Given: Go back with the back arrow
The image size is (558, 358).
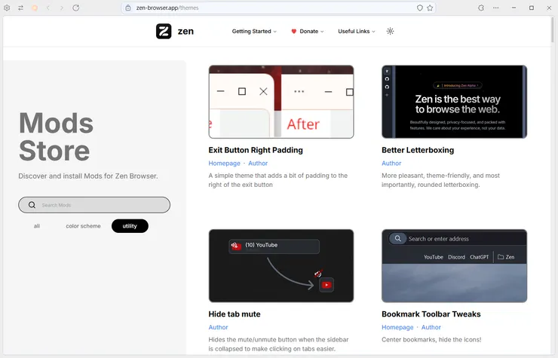Looking at the screenshot, I should point(48,8).
